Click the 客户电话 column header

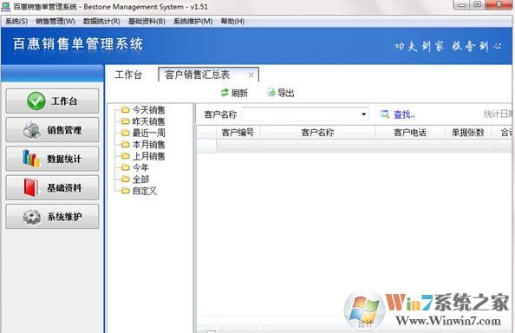[x=410, y=133]
